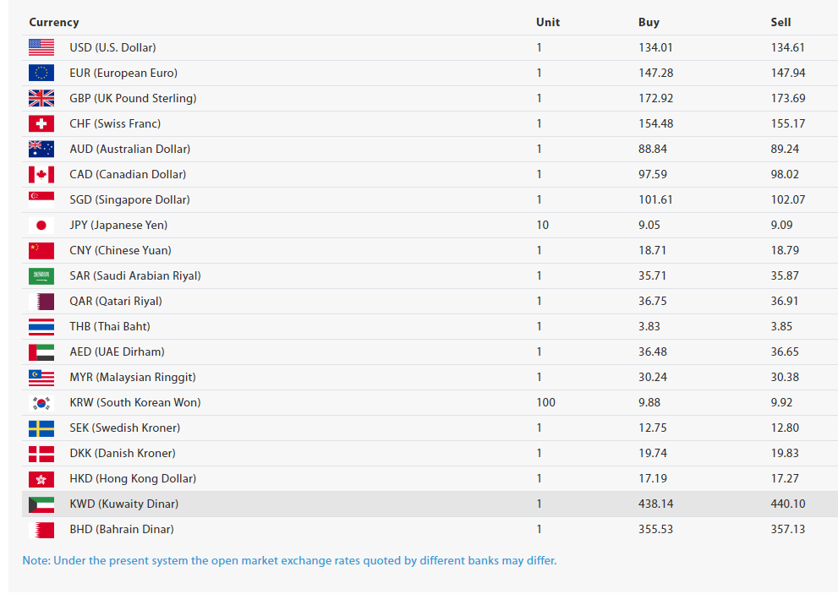This screenshot has width=838, height=594.
Task: Click the KWD sell rate 440.10
Action: click(x=788, y=504)
